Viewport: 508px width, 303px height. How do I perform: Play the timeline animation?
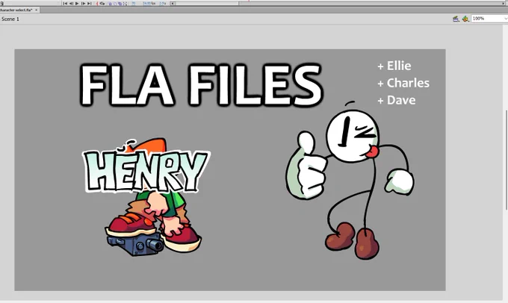[x=77, y=3]
